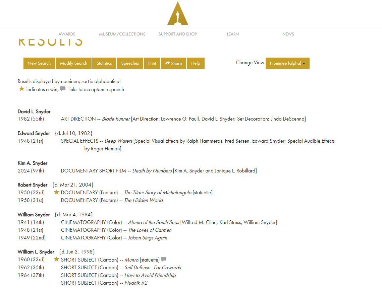Click film title Munro
Screen dimensions: 382x290
click(x=131, y=260)
